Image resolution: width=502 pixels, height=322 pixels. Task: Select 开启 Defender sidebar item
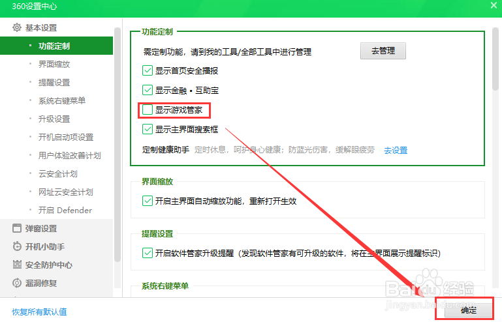65,210
